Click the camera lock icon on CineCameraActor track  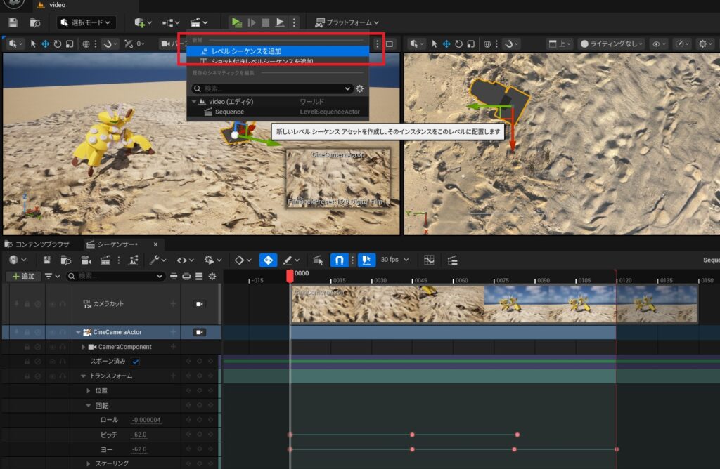199,332
